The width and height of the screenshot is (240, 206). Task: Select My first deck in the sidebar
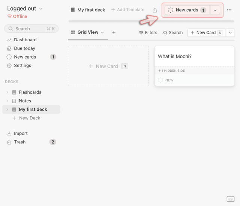[33, 110]
